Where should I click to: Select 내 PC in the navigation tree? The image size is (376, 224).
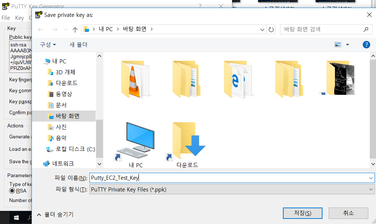[59, 61]
